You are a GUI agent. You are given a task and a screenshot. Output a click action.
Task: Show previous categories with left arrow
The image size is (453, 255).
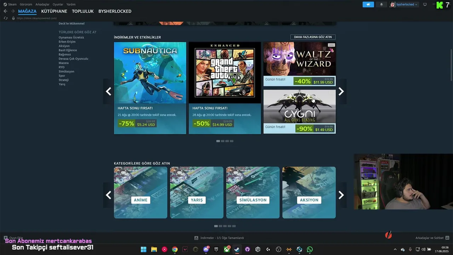point(108,195)
